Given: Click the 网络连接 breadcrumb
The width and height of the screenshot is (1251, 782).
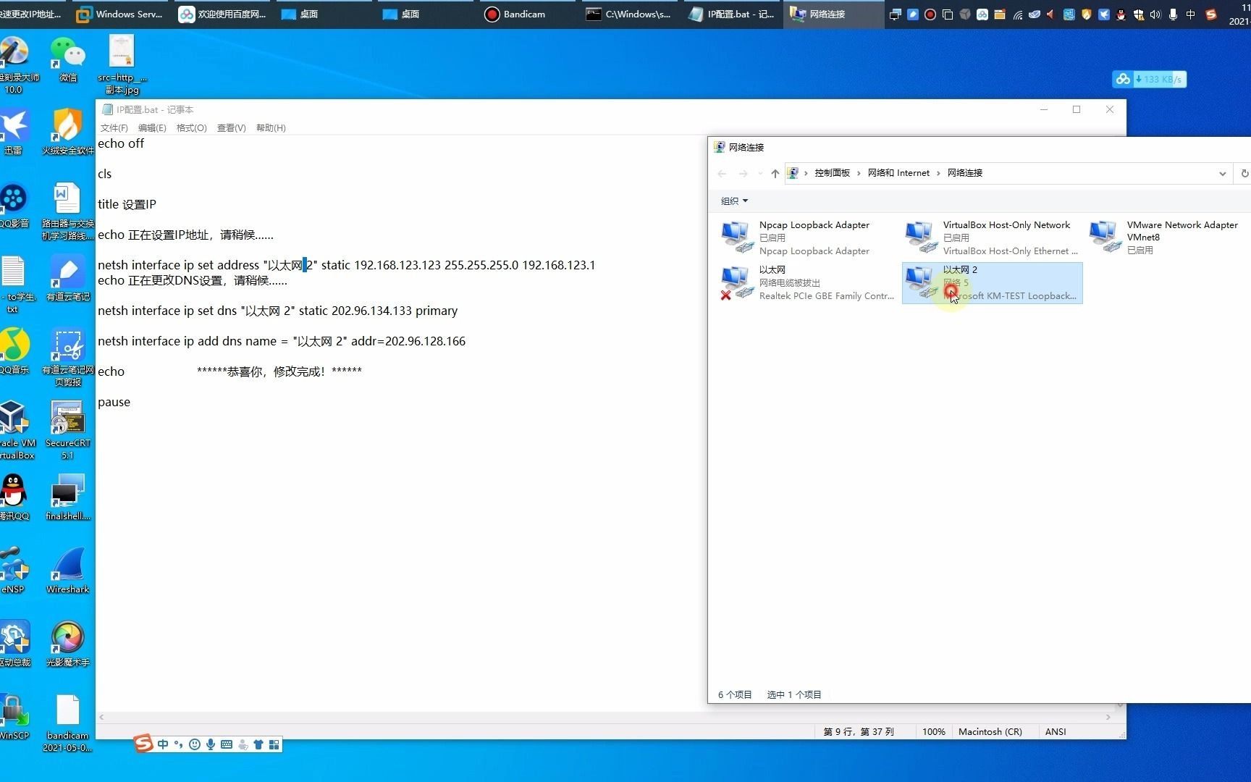Looking at the screenshot, I should (x=965, y=173).
